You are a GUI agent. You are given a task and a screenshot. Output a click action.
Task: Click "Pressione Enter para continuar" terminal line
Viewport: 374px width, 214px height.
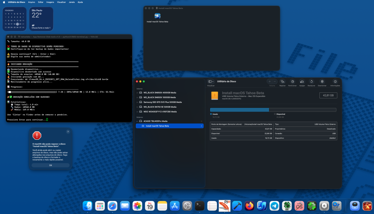pyautogui.click(x=27, y=120)
